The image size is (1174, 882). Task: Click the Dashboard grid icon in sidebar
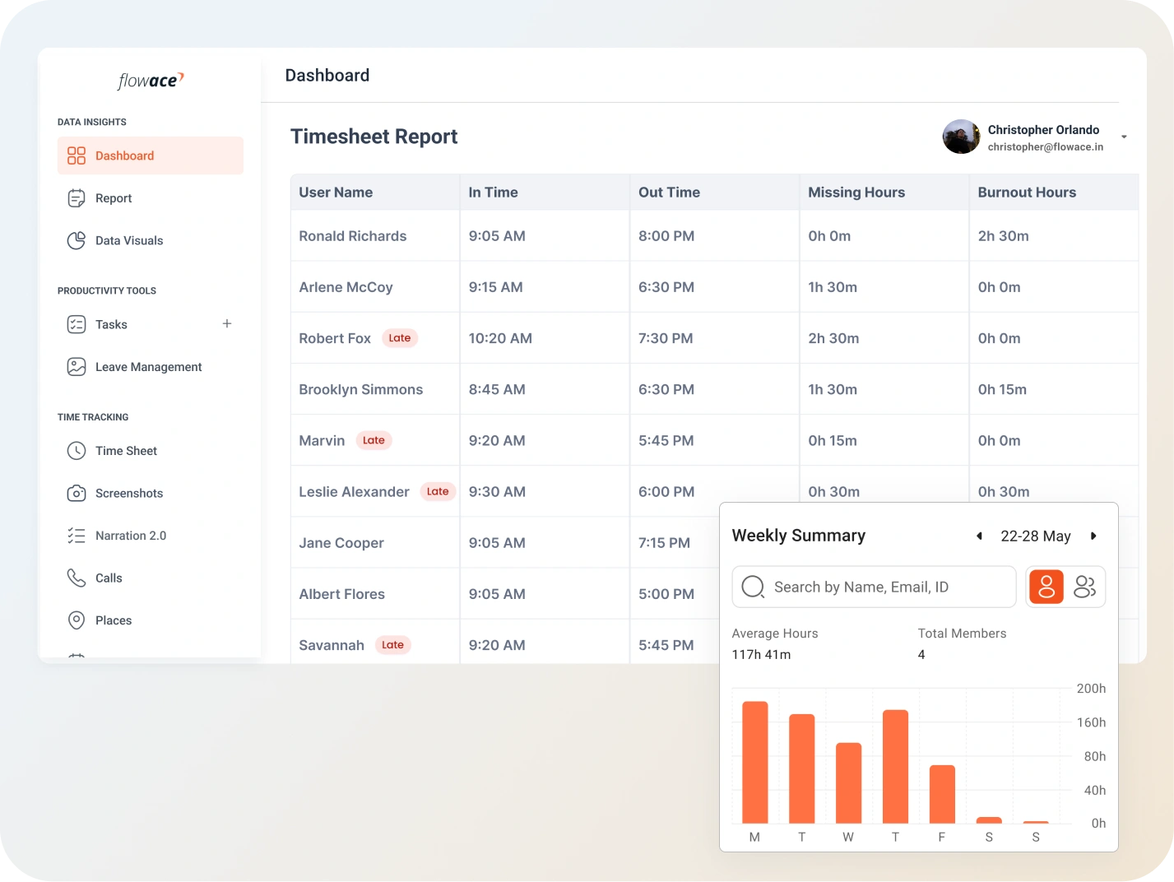(x=77, y=156)
